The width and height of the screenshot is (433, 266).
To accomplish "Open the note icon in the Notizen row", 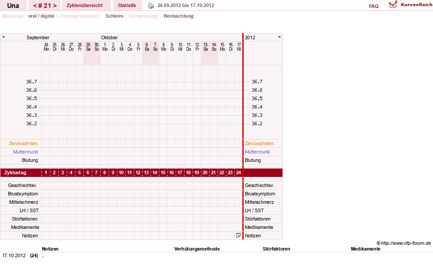I will pos(238,236).
